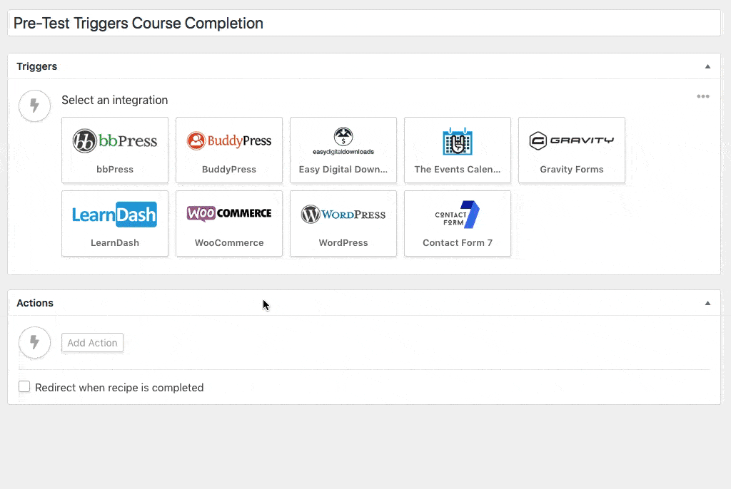Select The Events Calendar integration
Screen dimensions: 731x489
point(458,150)
